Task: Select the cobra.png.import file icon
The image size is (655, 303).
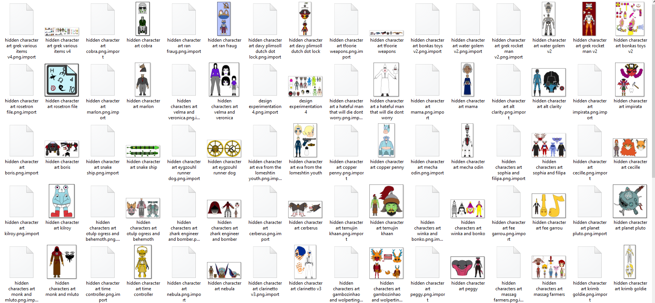Action: (x=103, y=19)
